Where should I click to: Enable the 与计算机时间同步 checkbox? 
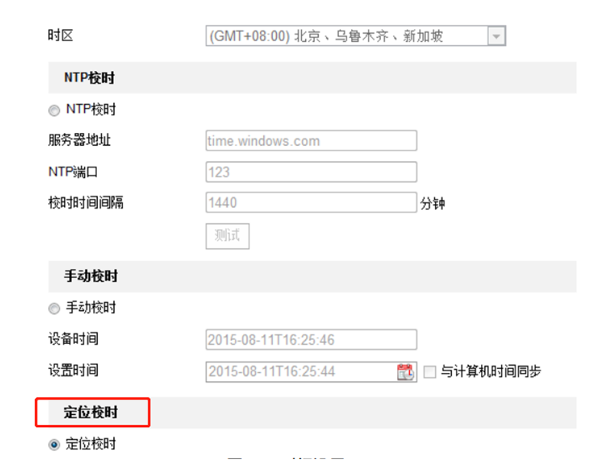(x=430, y=372)
